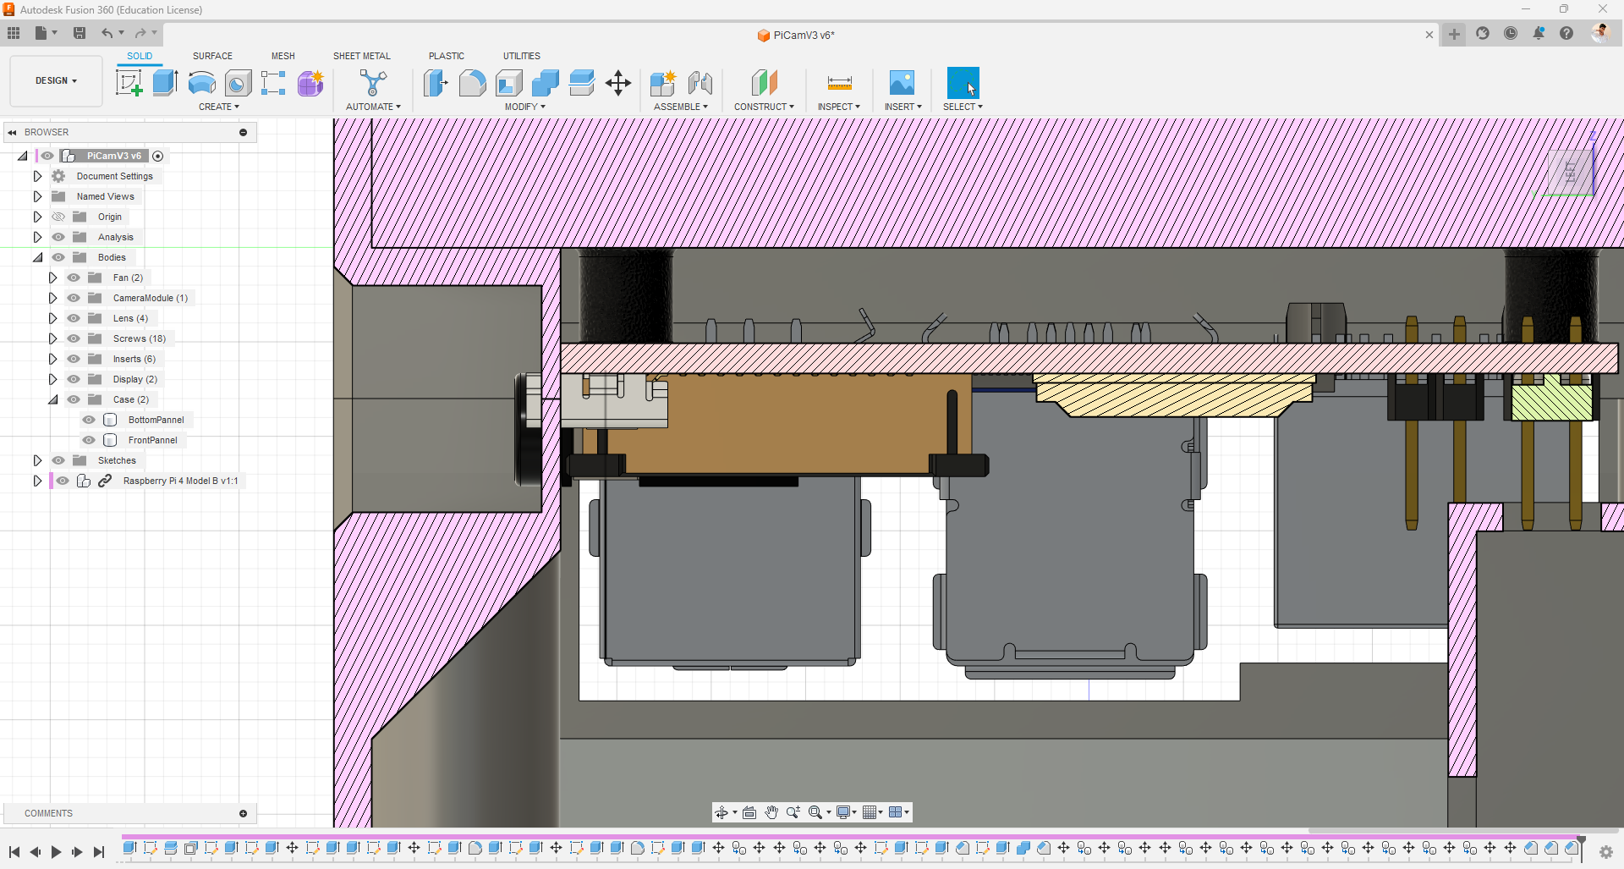Switch to the PLASTIC tab

point(447,56)
